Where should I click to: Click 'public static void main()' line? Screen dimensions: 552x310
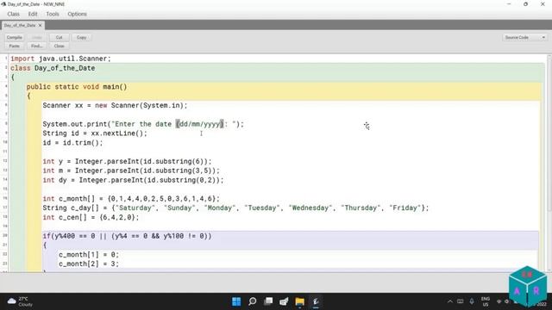coord(77,87)
